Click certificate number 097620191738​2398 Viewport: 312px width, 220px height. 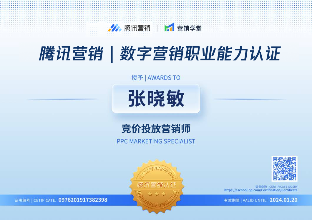[83, 200]
